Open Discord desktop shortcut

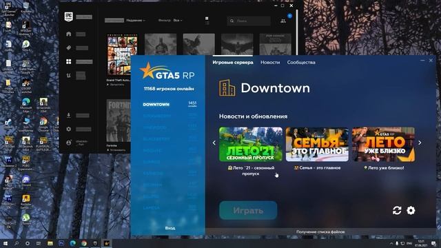pyautogui.click(x=26, y=180)
